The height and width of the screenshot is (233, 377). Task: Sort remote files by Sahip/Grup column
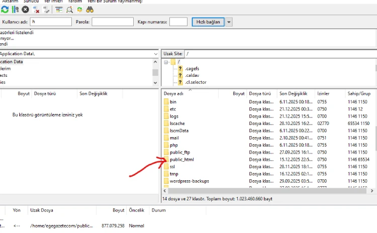[x=360, y=94]
